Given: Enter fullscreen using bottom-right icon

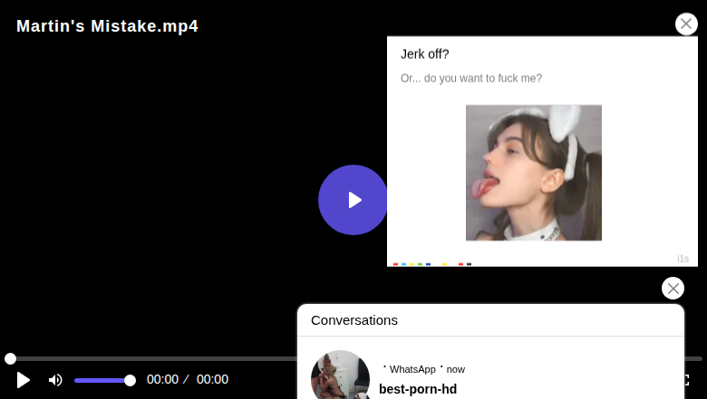Looking at the screenshot, I should pyautogui.click(x=686, y=380).
